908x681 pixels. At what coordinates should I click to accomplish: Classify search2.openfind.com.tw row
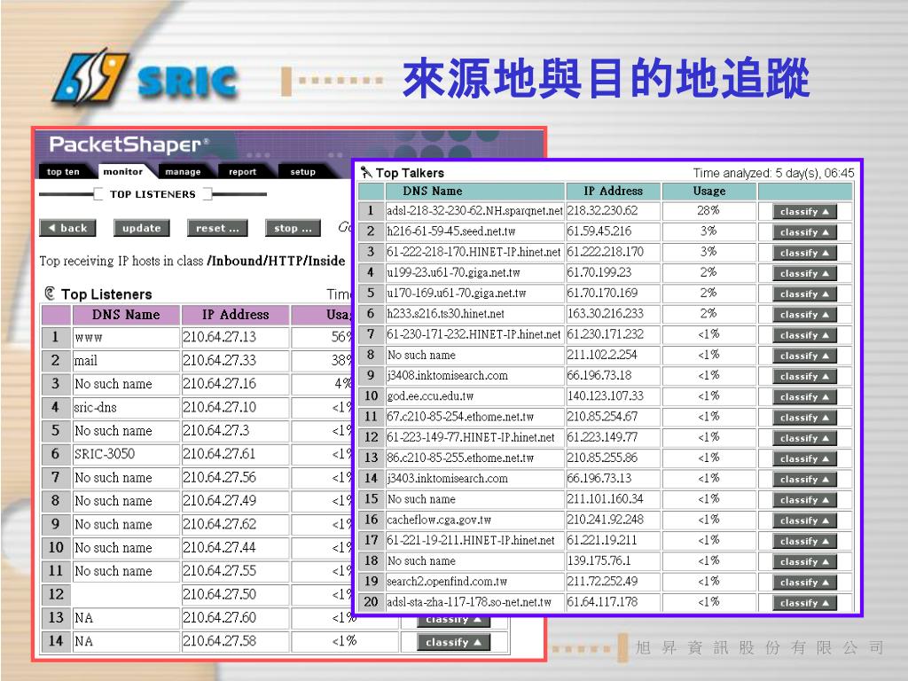tap(804, 583)
